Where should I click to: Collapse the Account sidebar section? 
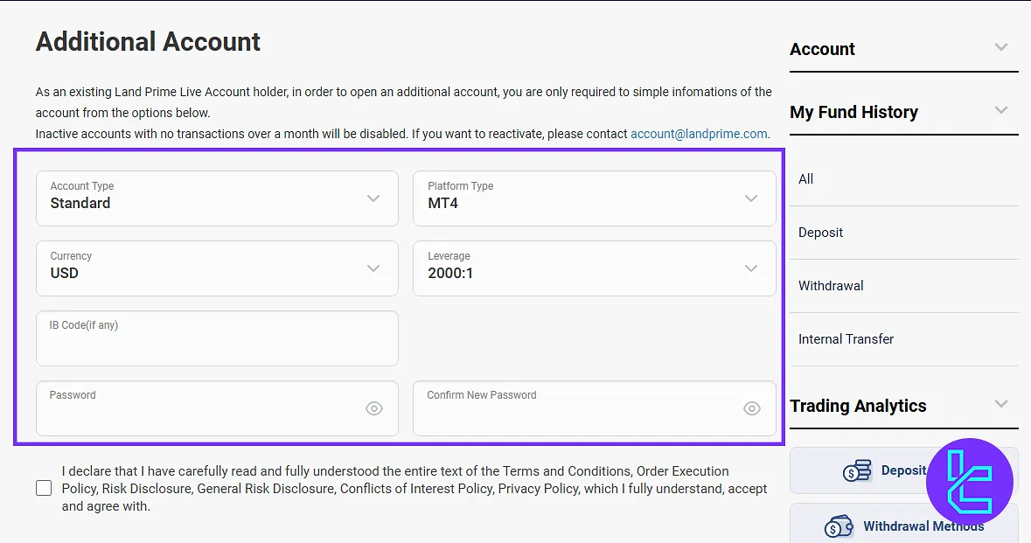click(1001, 48)
